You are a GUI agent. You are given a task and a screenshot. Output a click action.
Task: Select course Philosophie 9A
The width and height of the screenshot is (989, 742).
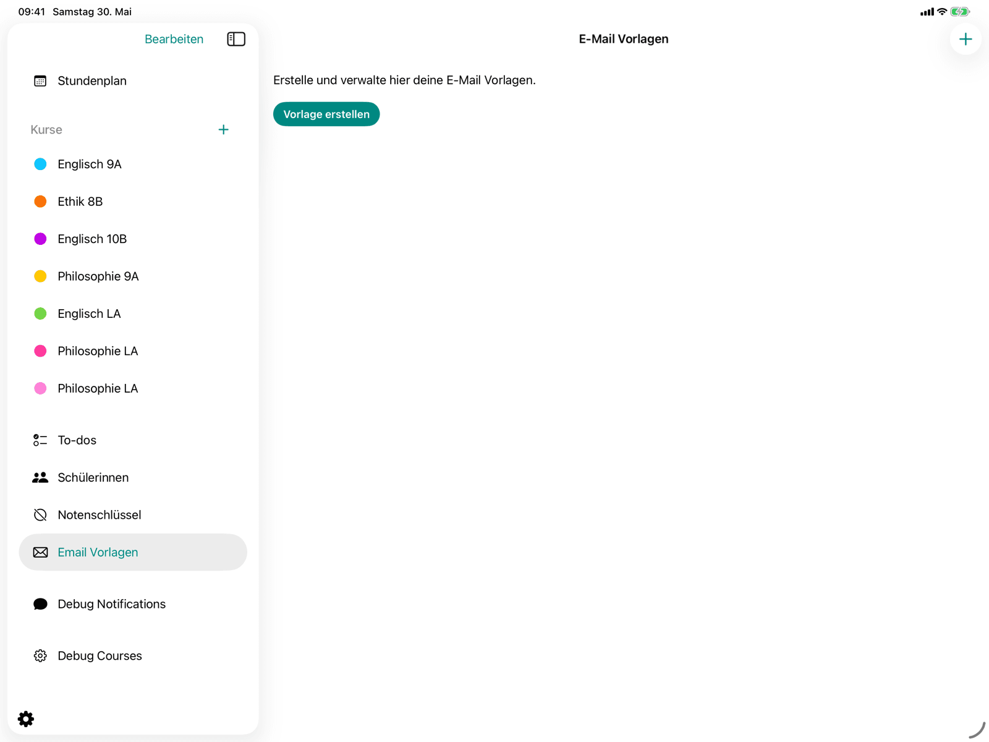coord(133,276)
